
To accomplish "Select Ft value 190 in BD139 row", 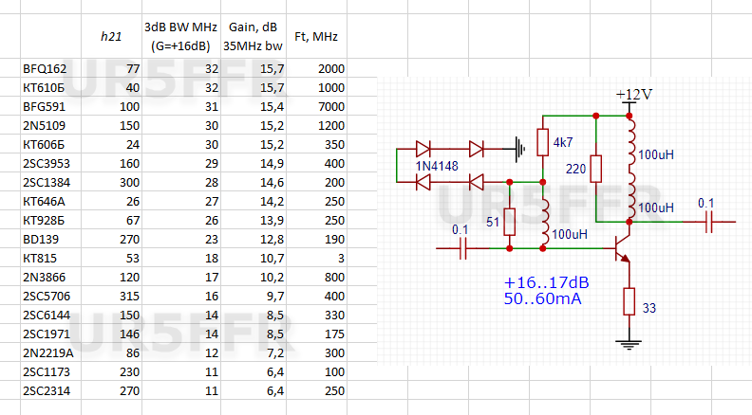I will pos(316,240).
